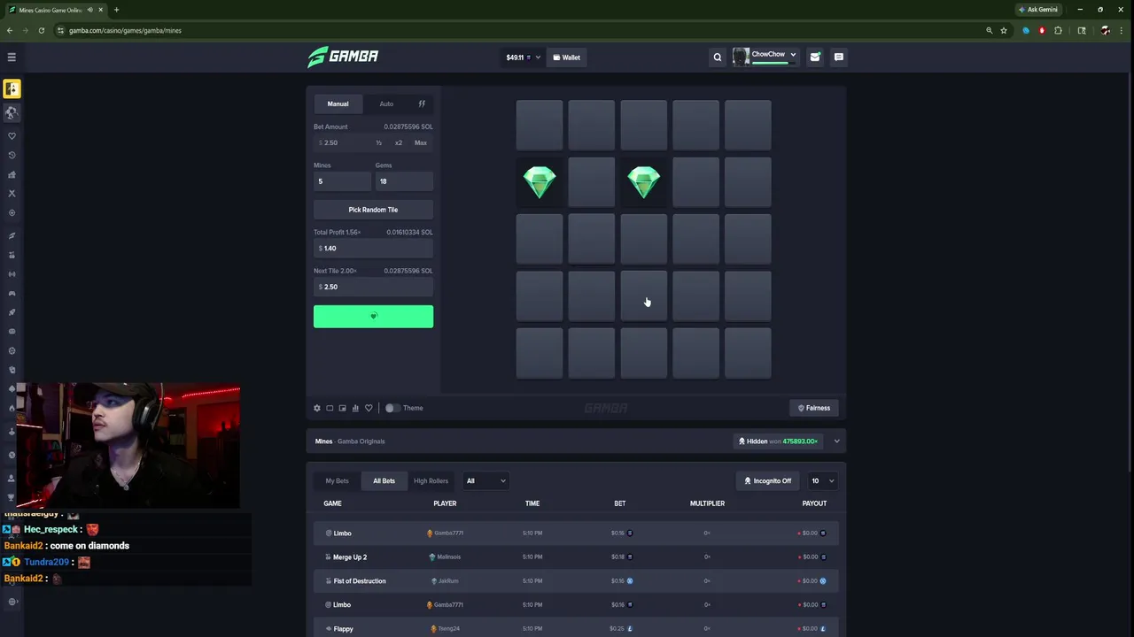
Task: Open the Mines count dropdown showing 5
Action: (x=342, y=181)
